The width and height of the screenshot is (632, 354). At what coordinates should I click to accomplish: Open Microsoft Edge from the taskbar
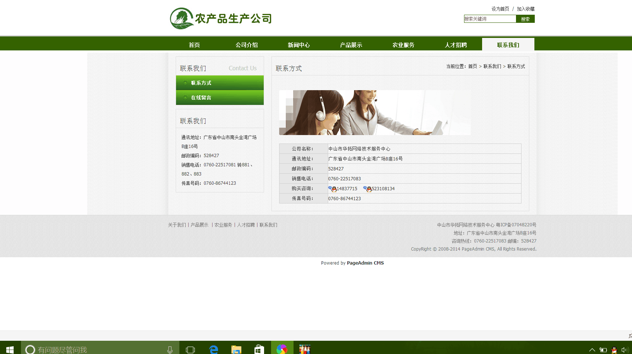click(x=214, y=349)
